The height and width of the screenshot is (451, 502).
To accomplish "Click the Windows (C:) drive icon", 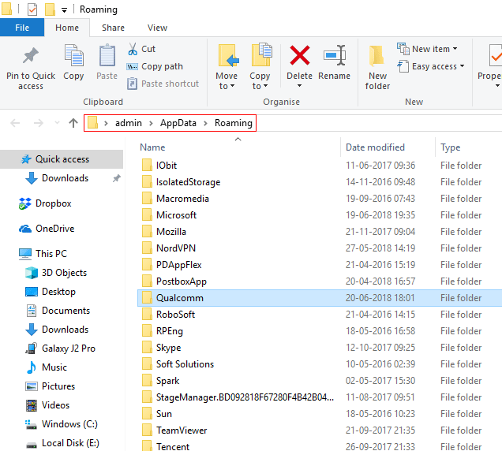I will coord(31,424).
